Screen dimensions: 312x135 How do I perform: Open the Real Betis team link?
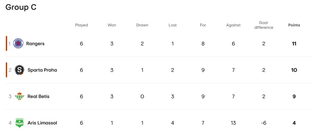coord(38,97)
